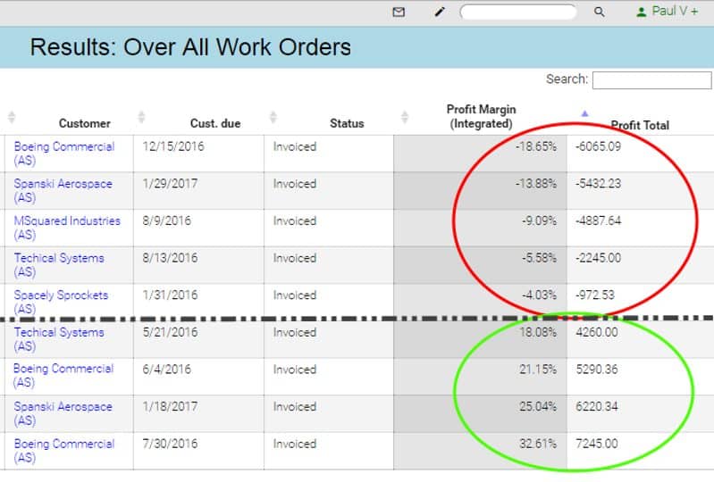Image resolution: width=714 pixels, height=482 pixels.
Task: Open the Spacely Sprockets (AS) link
Action: coord(61,302)
